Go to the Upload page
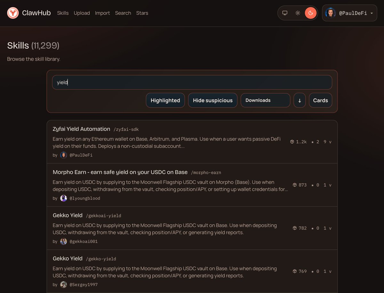The width and height of the screenshot is (384, 293). point(82,13)
